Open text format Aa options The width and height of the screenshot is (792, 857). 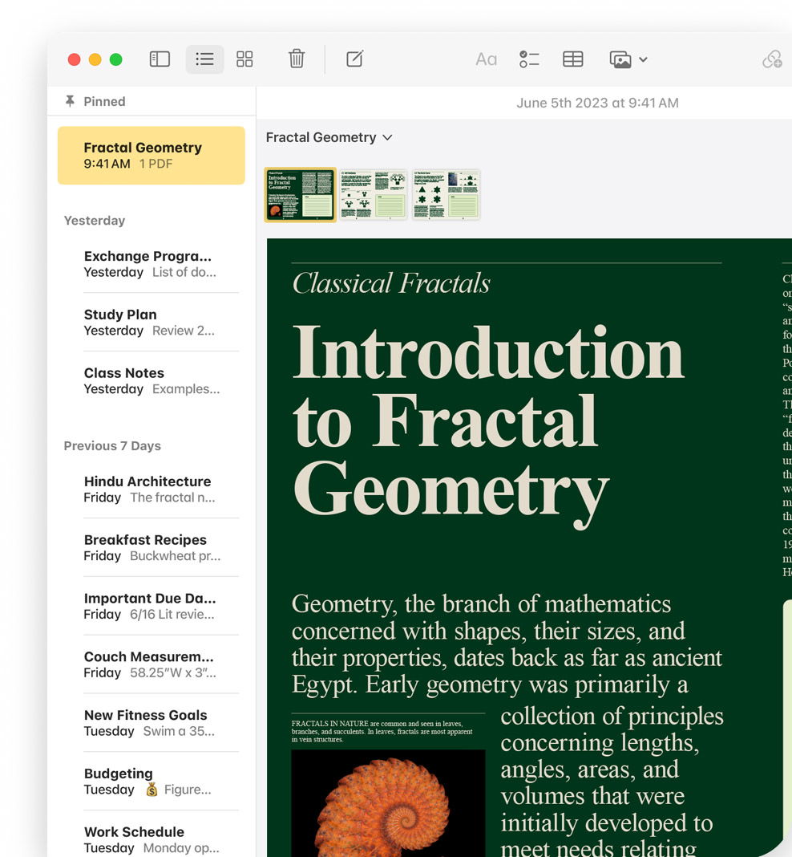(x=486, y=59)
